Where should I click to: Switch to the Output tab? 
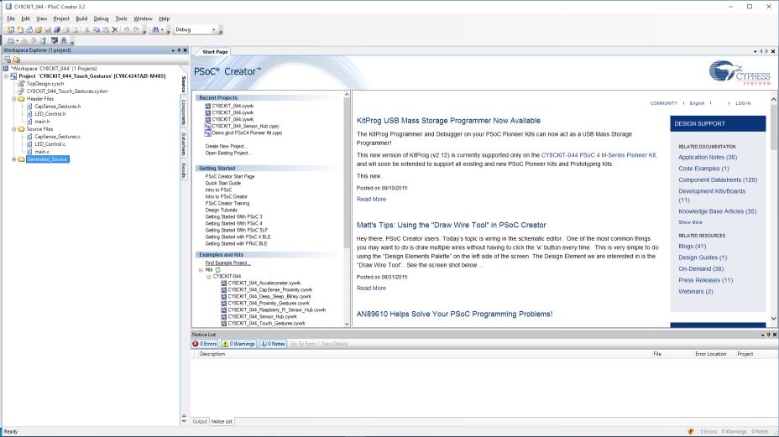(200, 422)
